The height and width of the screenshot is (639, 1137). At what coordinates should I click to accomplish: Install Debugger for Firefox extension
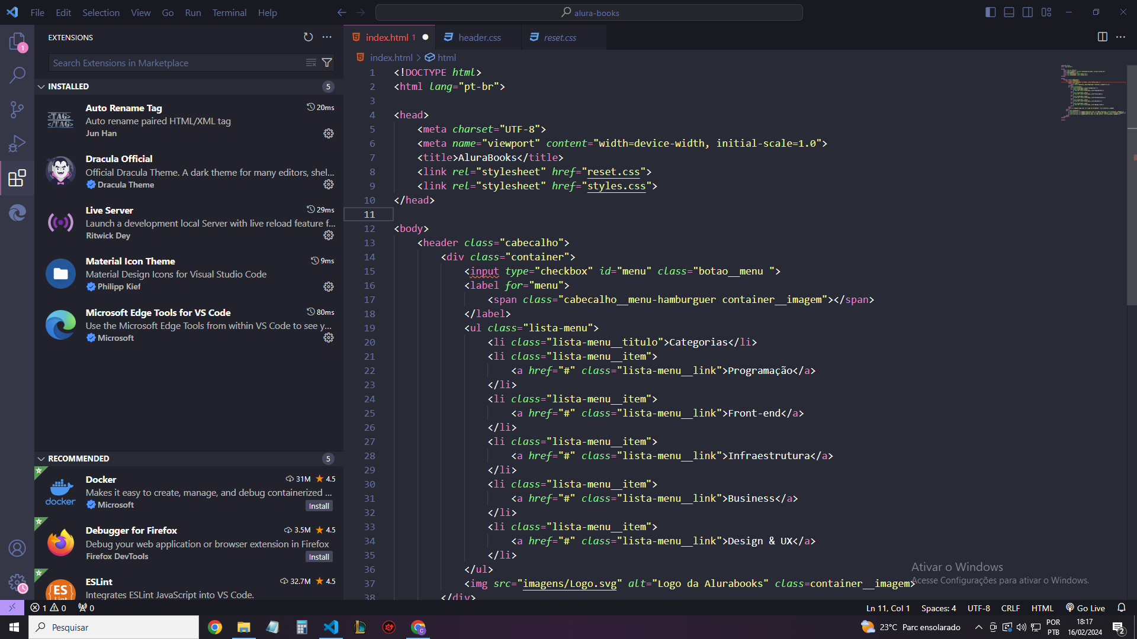click(x=319, y=557)
